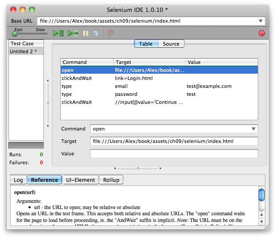The image size is (276, 237).
Task: Click the Target column header
Action: pos(150,62)
